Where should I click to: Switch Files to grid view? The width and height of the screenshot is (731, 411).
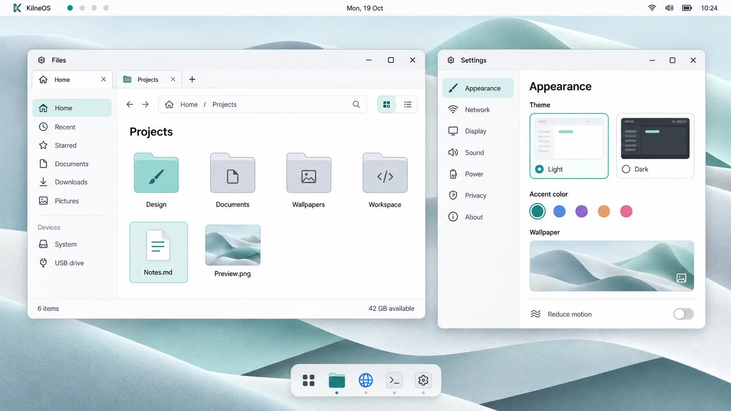point(386,104)
